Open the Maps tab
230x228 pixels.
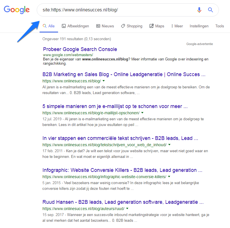tap(157, 26)
